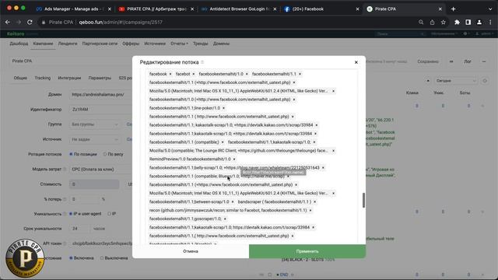
Task: Open the 'Группа' dropdown
Action: (x=94, y=124)
